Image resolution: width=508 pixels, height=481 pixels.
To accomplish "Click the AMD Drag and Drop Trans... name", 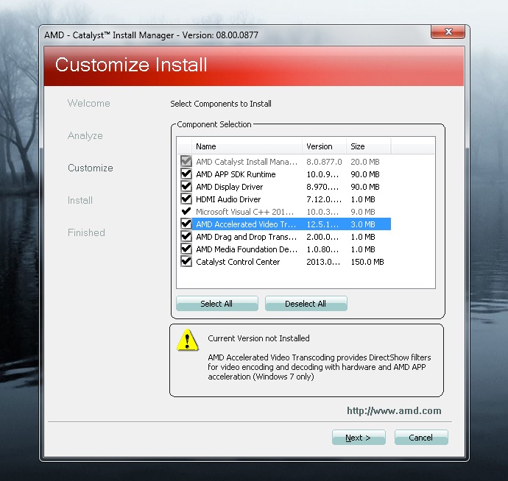I will [246, 237].
